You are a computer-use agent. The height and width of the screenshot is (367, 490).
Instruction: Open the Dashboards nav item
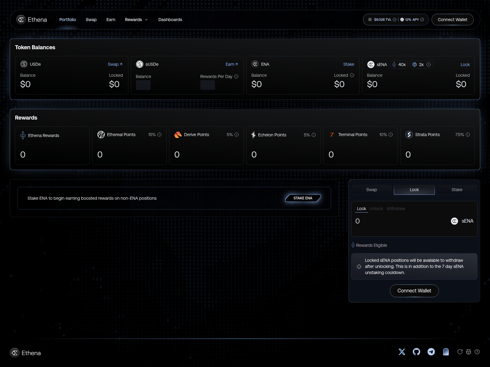pos(170,20)
